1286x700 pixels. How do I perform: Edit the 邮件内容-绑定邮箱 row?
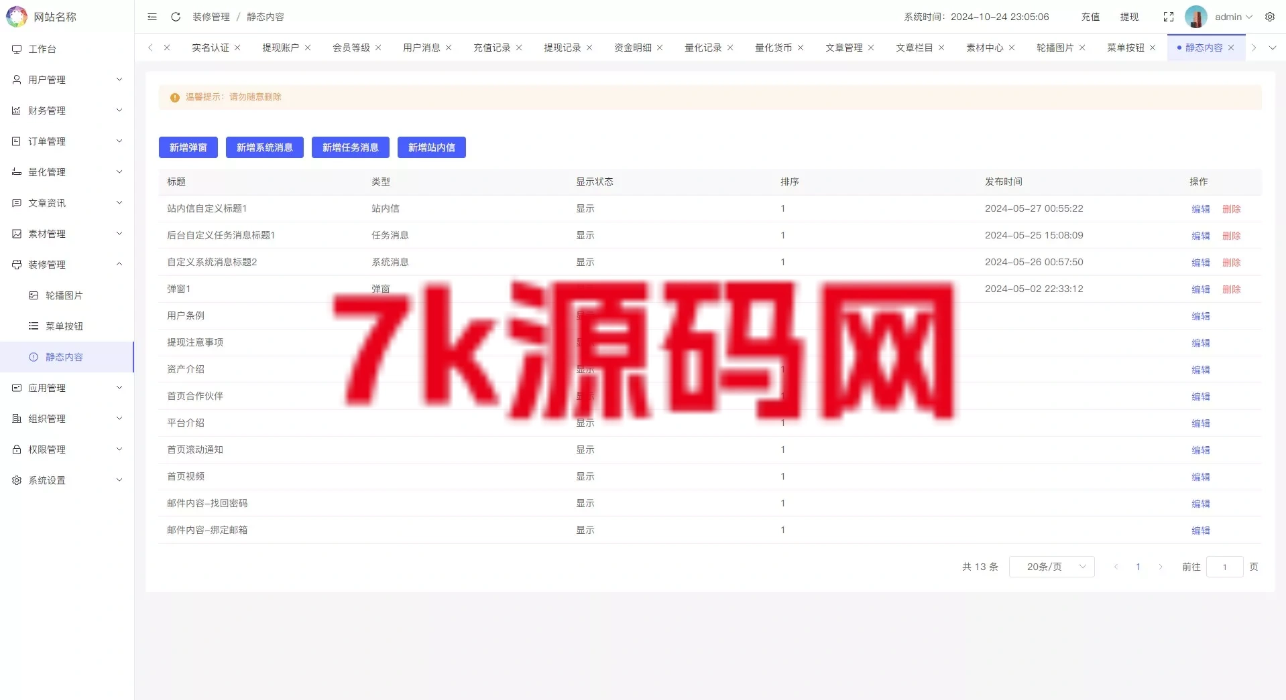(1201, 531)
